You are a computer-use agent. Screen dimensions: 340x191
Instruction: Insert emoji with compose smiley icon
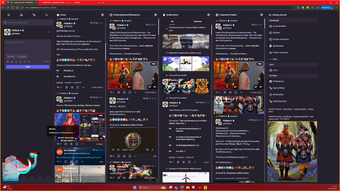pyautogui.click(x=20, y=62)
